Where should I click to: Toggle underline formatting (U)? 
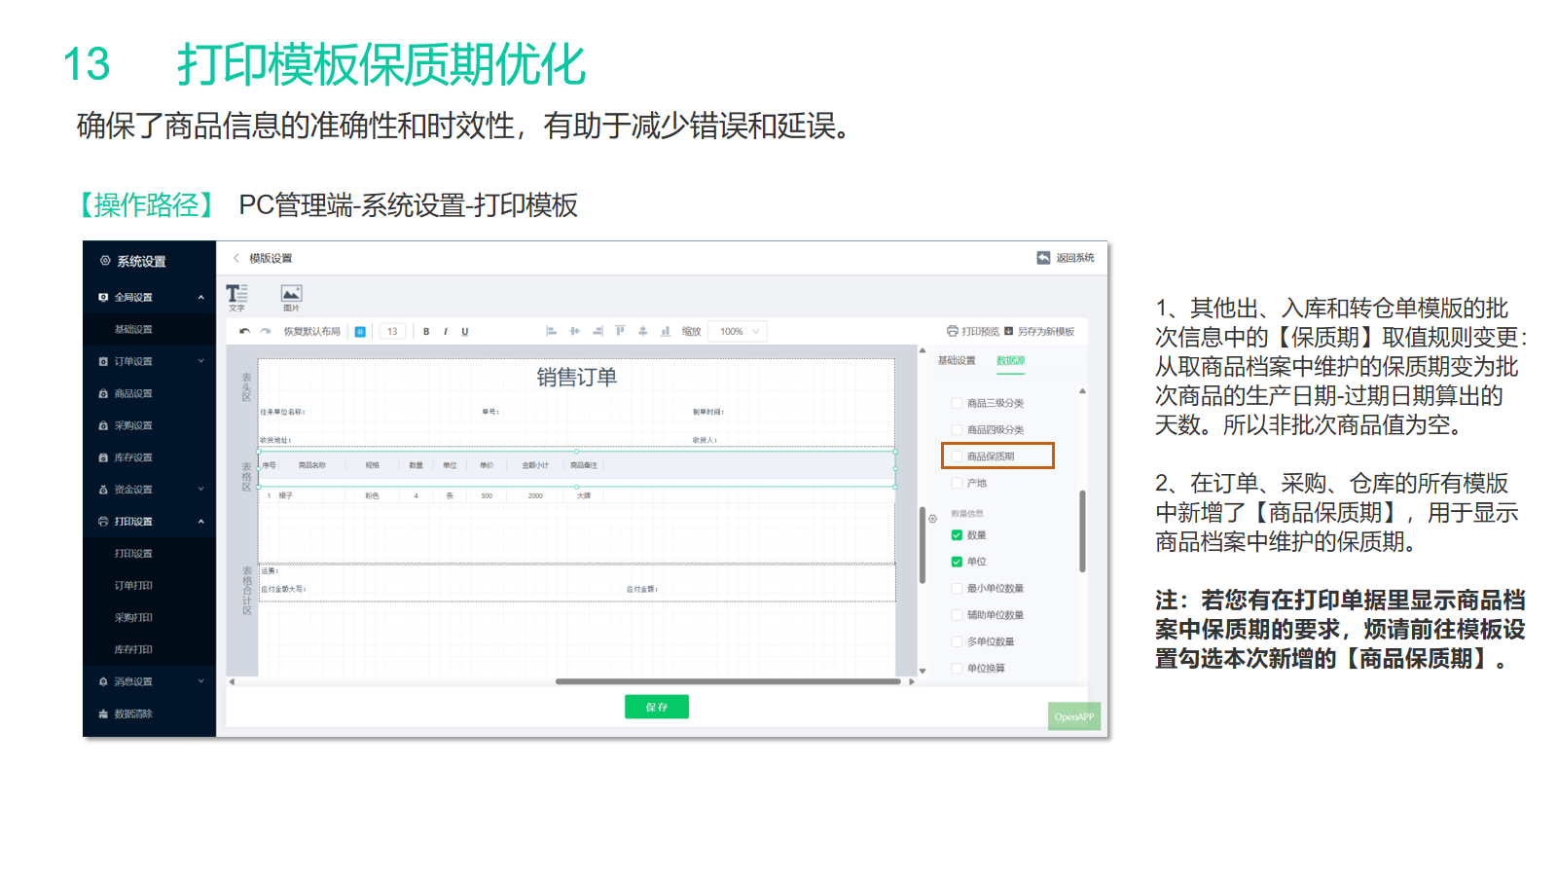465,332
